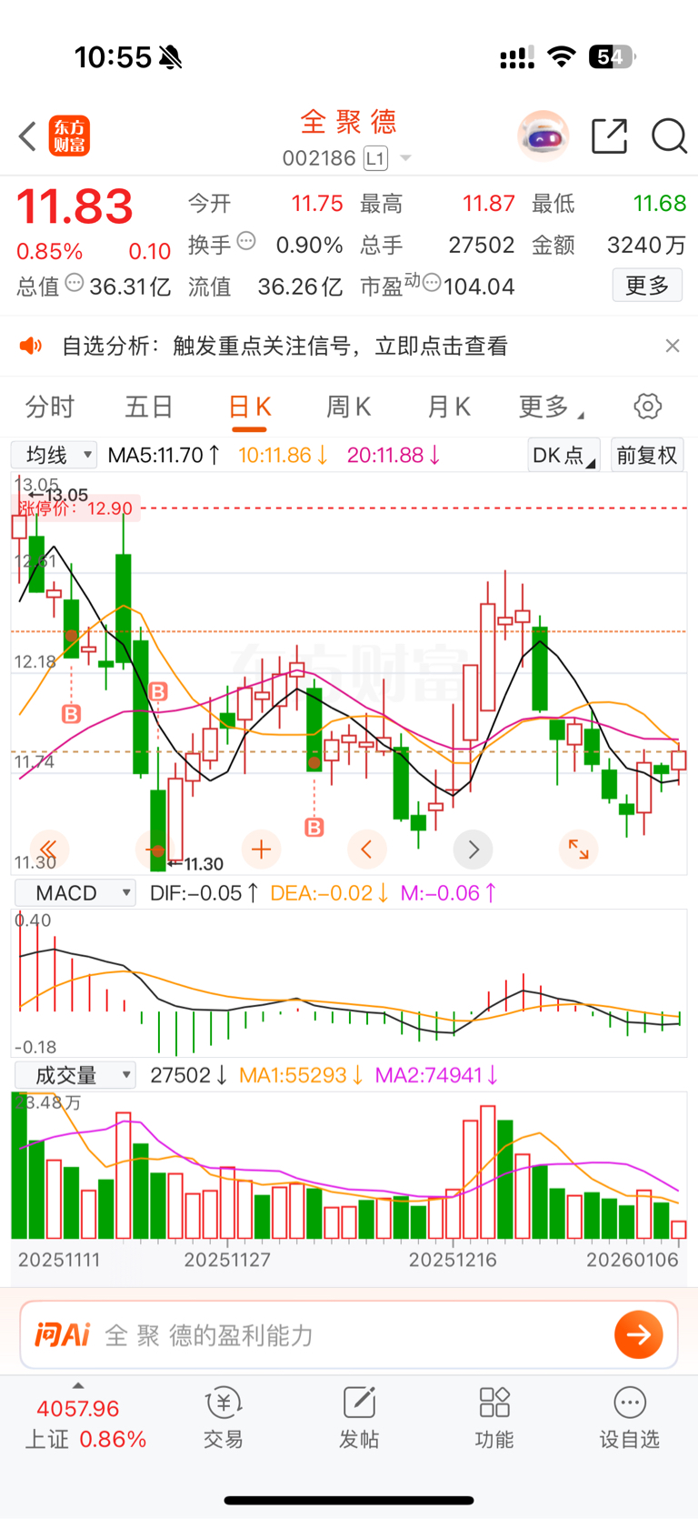This screenshot has width=698, height=1519.
Task: Tap the right arrow chart button
Action: (473, 850)
